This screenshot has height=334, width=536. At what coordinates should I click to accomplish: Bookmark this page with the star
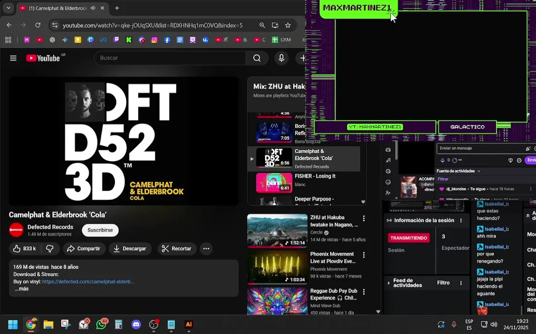pos(288,26)
